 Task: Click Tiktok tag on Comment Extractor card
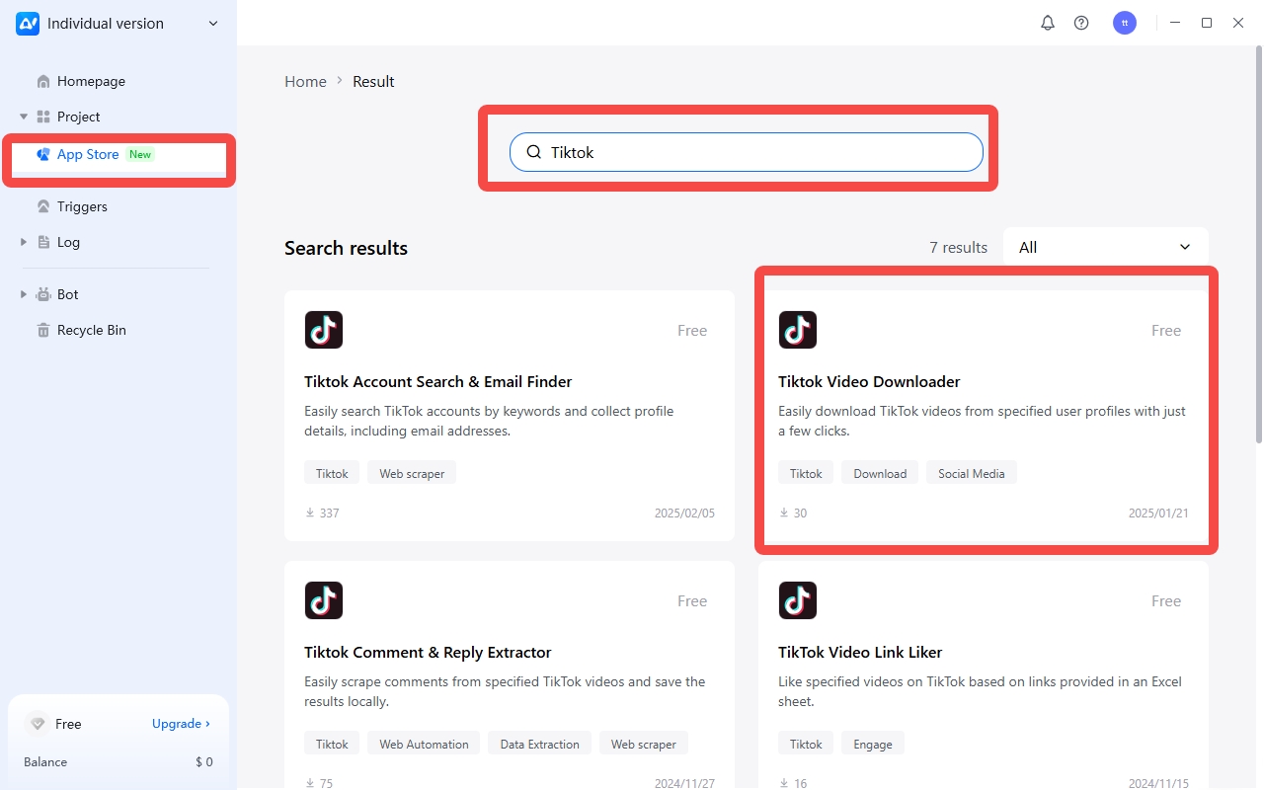(x=332, y=744)
